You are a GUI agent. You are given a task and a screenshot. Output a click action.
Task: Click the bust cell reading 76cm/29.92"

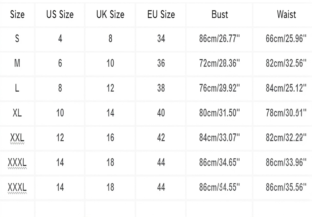coord(219,88)
